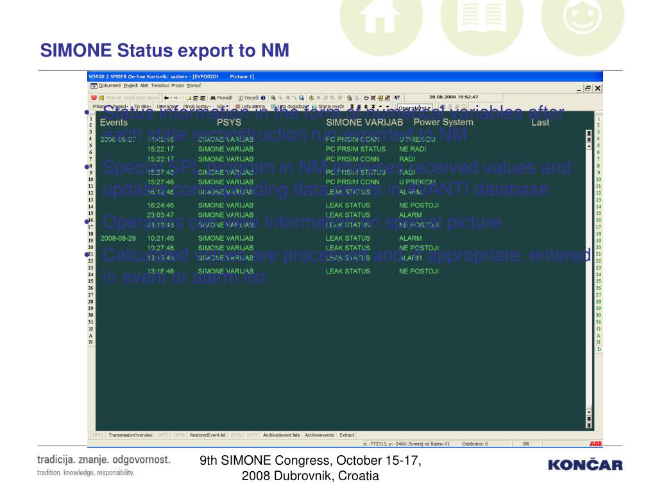This screenshot has width=657, height=493.
Task: Expand the SDV dropdown
Action: click(x=223, y=107)
